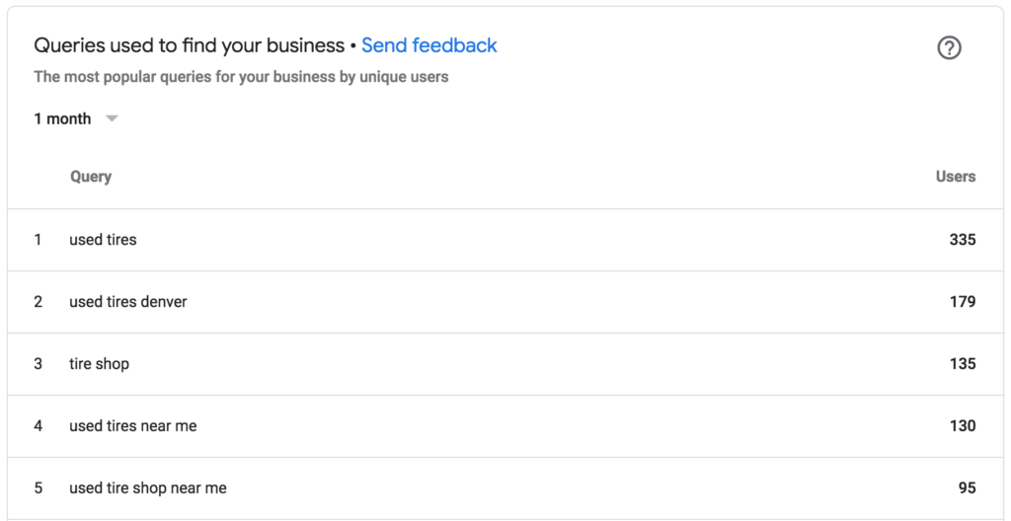
Task: Click rank number 3 in the list
Action: [39, 364]
